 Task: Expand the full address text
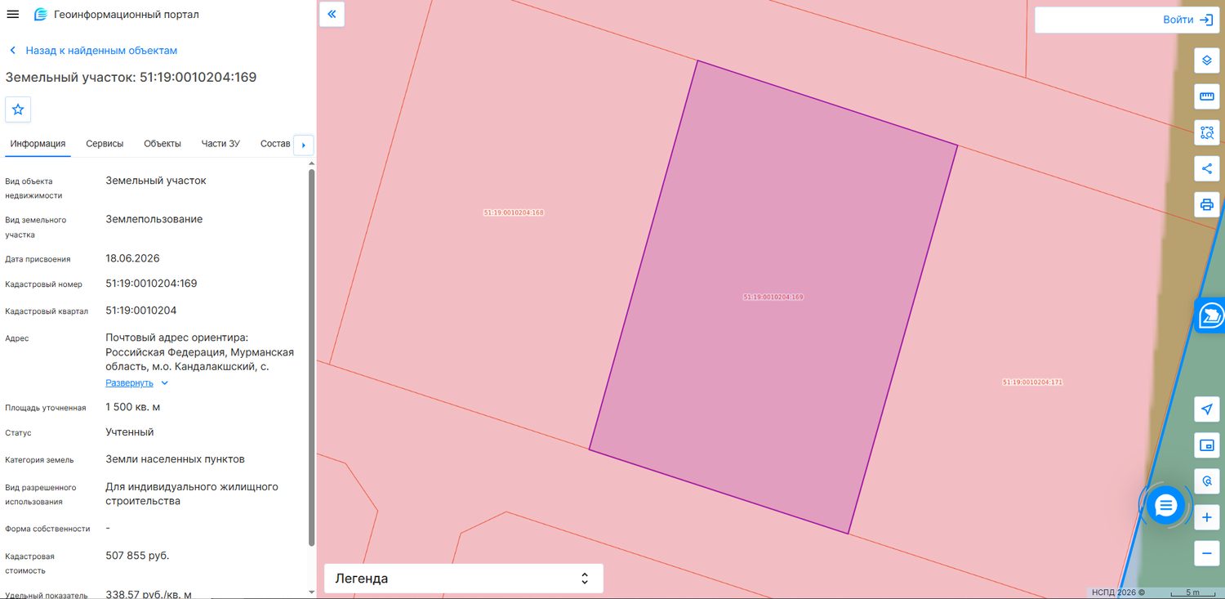pos(136,382)
